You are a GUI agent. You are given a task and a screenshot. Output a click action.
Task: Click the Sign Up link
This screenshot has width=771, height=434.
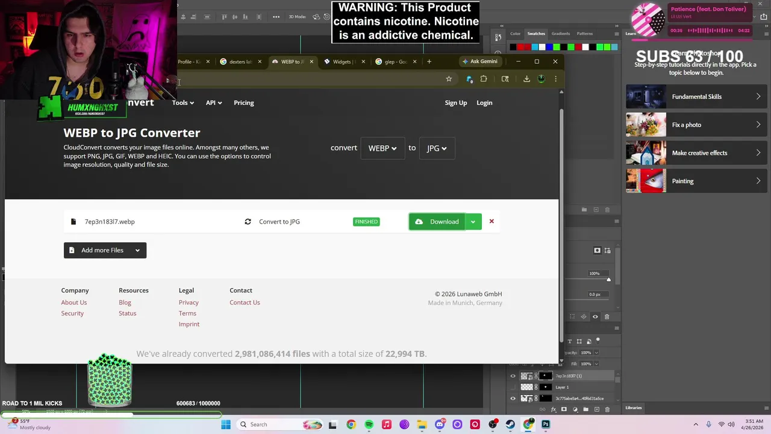456,102
